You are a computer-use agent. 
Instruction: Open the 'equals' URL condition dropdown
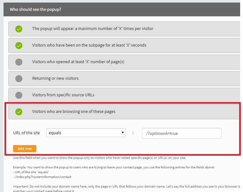tap(86, 133)
